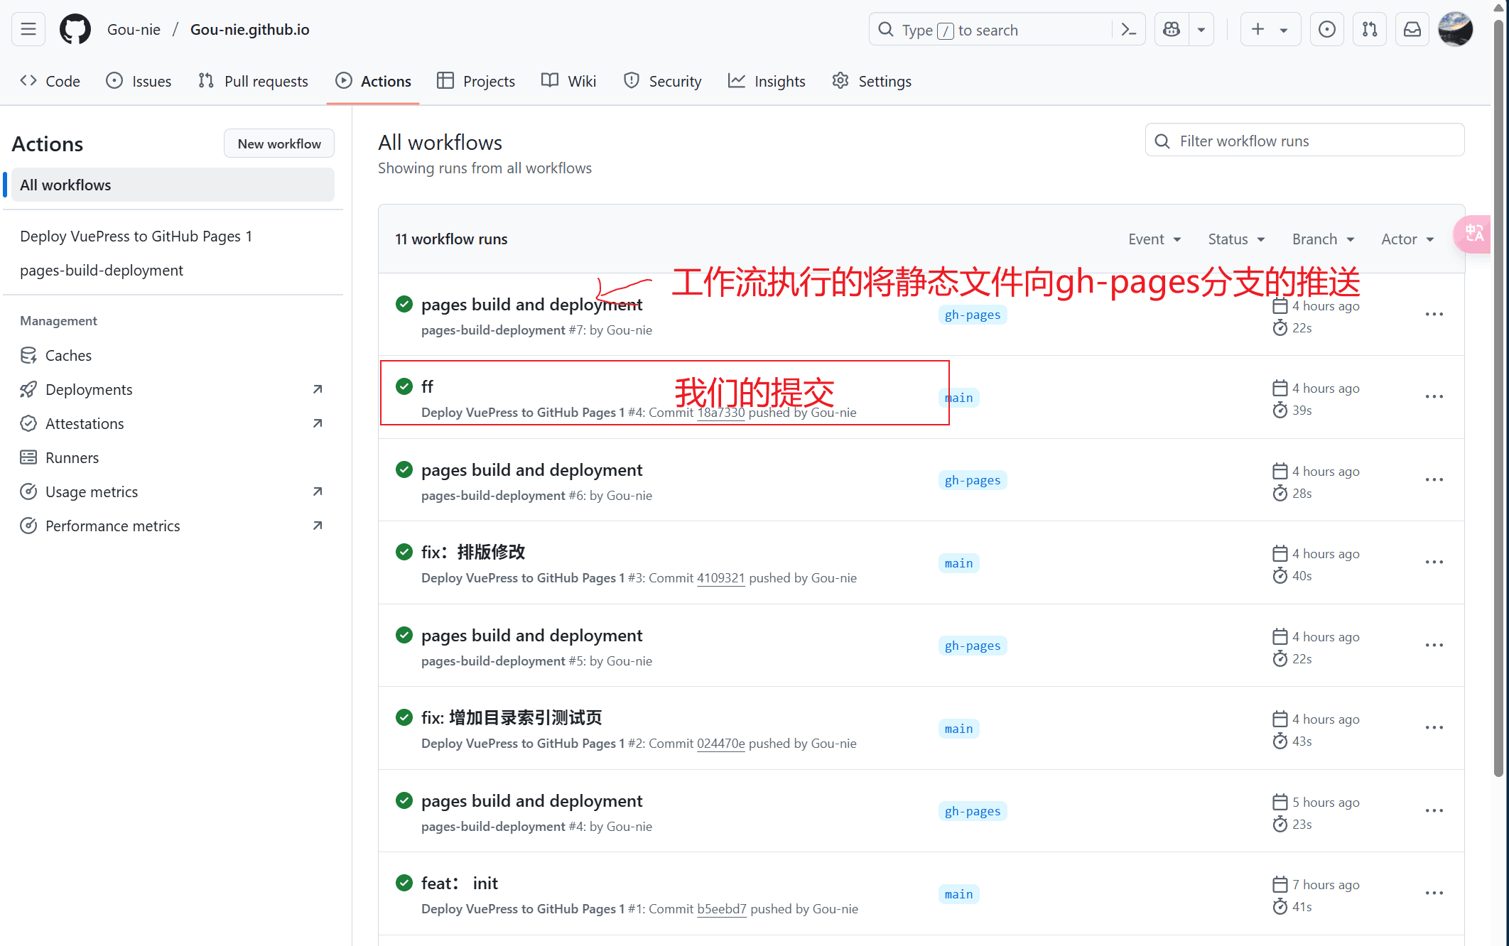Image resolution: width=1509 pixels, height=946 pixels.
Task: Open the Security tab
Action: (x=662, y=81)
